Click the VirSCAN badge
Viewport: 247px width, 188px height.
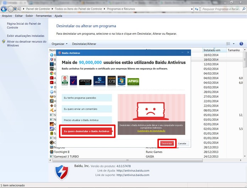click(112, 81)
